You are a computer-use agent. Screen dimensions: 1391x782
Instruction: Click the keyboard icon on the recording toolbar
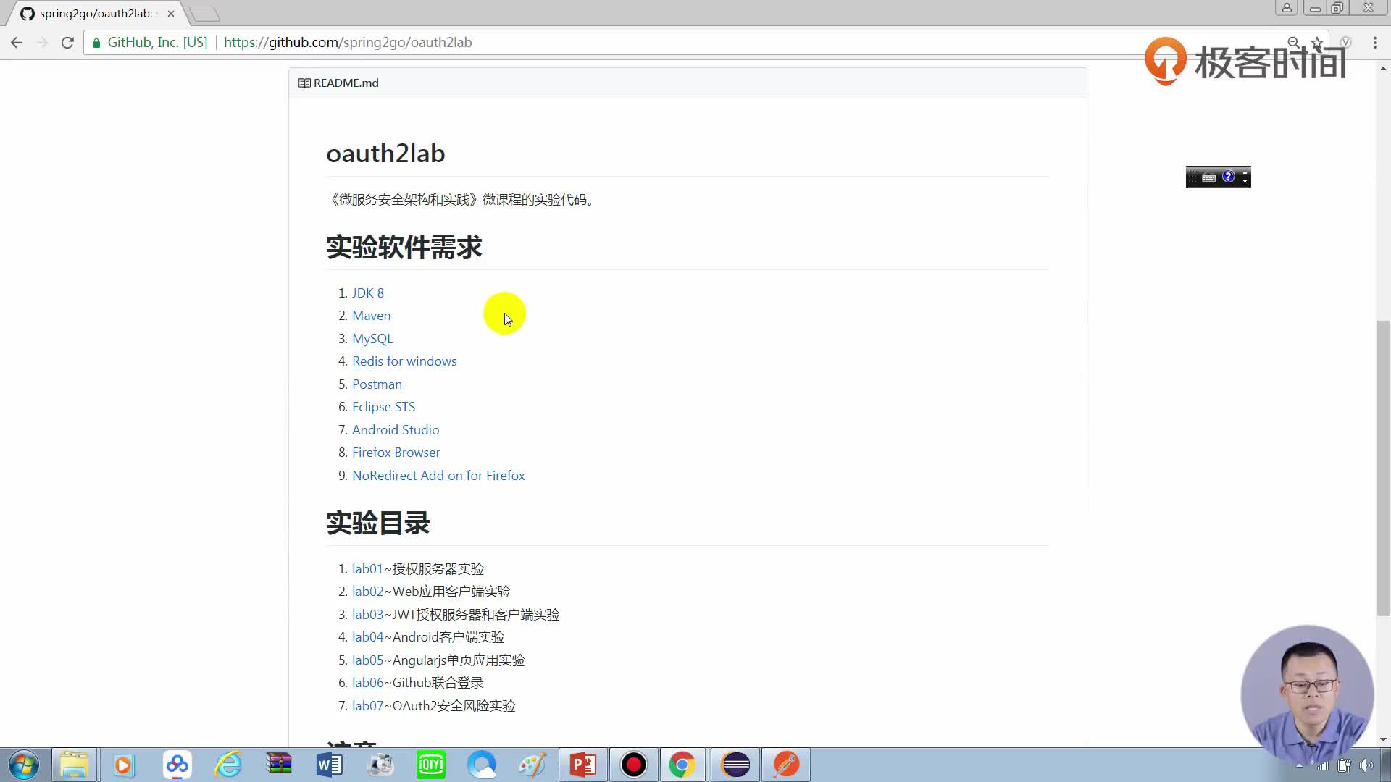coord(1209,178)
